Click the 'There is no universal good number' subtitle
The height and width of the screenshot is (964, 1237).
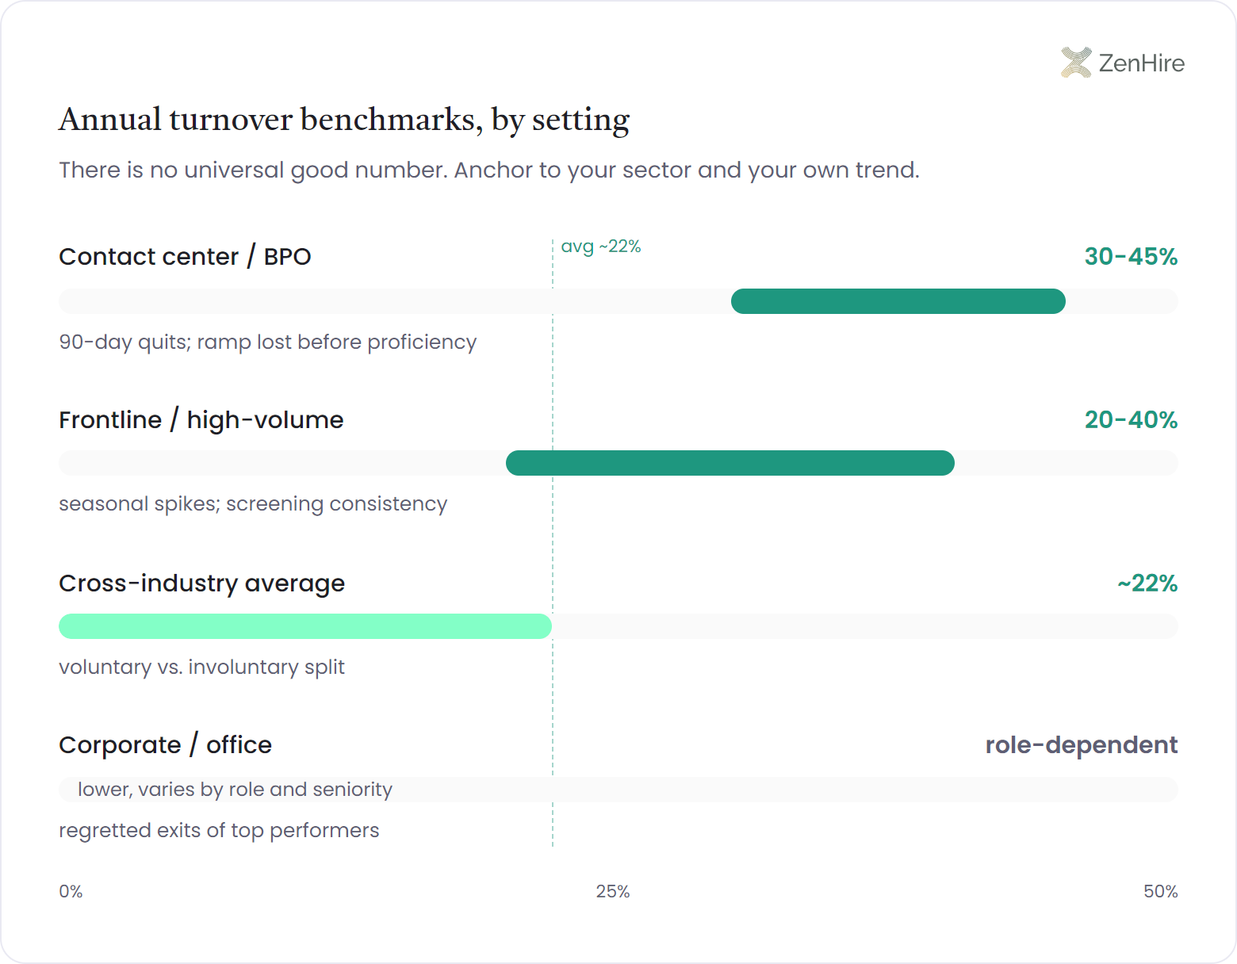pyautogui.click(x=489, y=170)
